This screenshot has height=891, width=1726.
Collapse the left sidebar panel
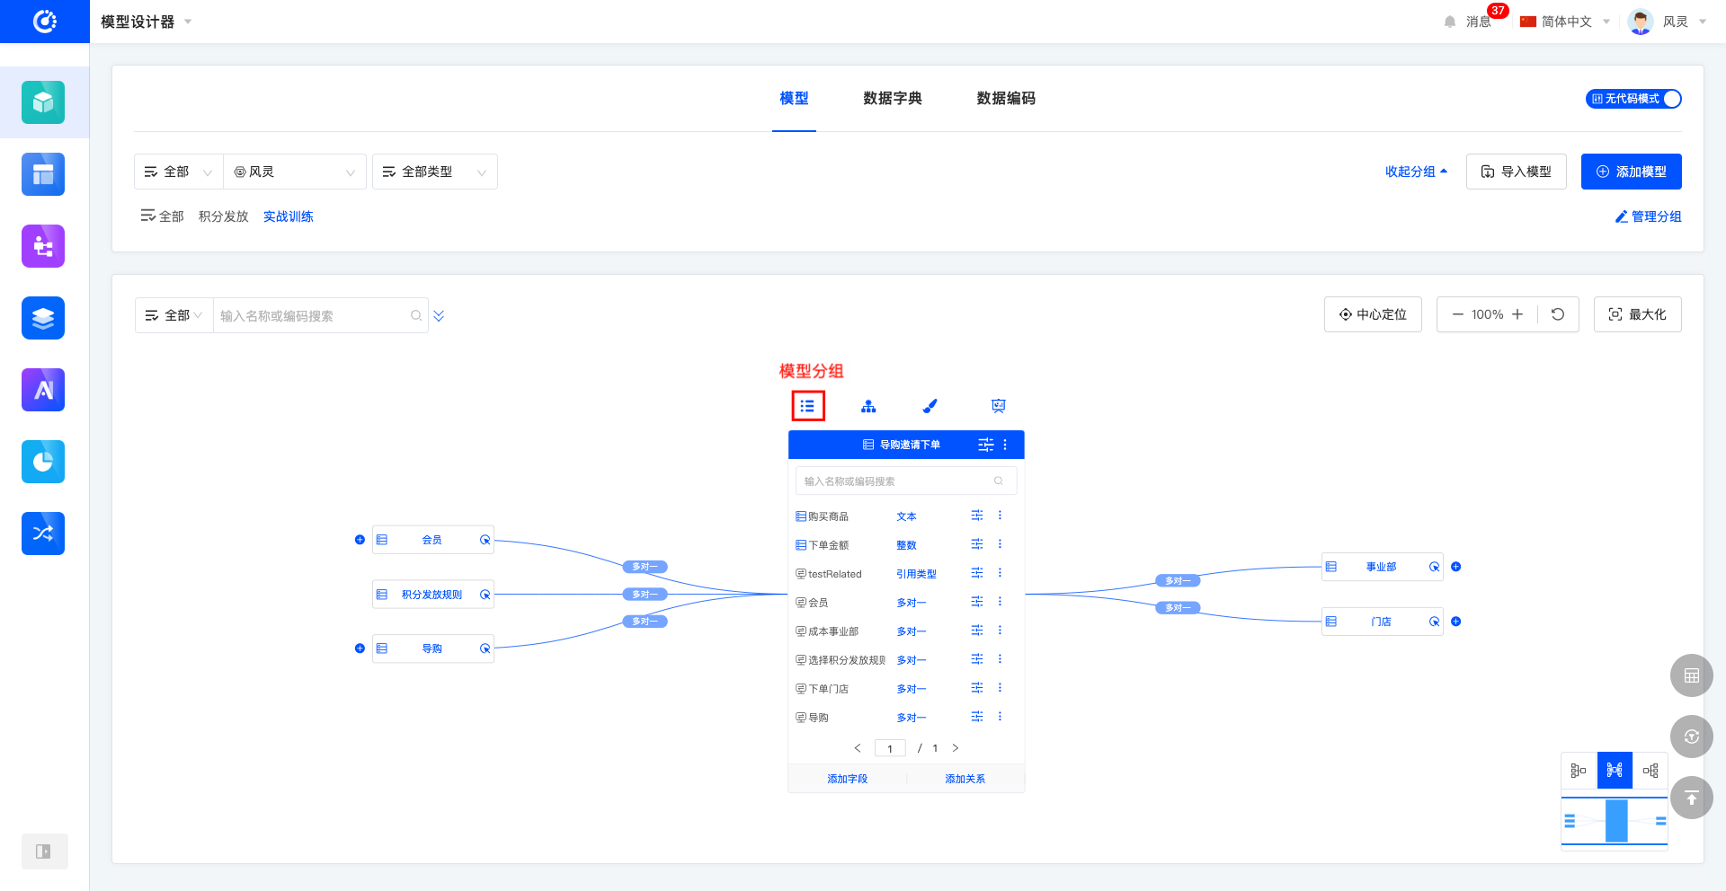coord(43,851)
